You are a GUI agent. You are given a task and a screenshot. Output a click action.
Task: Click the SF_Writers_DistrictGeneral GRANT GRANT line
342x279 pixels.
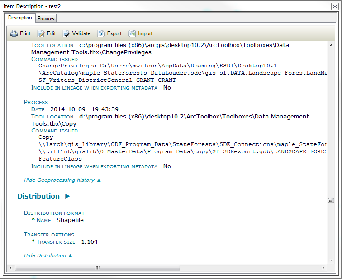[107, 80]
